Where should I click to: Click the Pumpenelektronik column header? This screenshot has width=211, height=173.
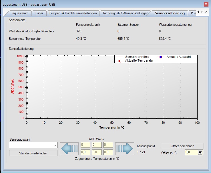tap(88, 25)
